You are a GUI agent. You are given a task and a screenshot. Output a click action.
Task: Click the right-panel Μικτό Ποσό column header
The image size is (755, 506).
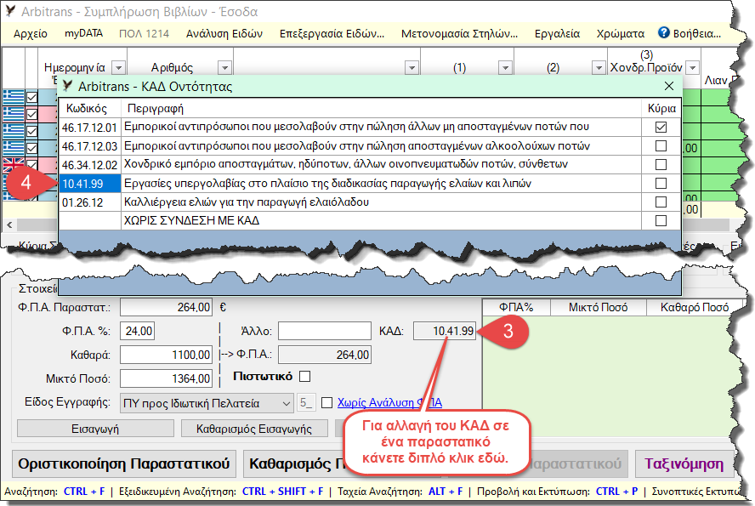tap(598, 307)
